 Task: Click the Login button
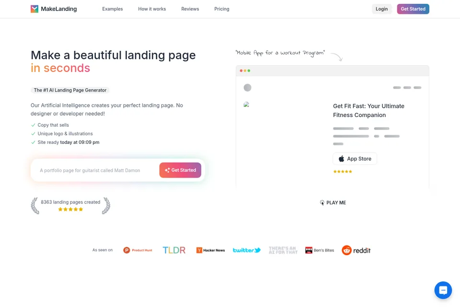[382, 9]
